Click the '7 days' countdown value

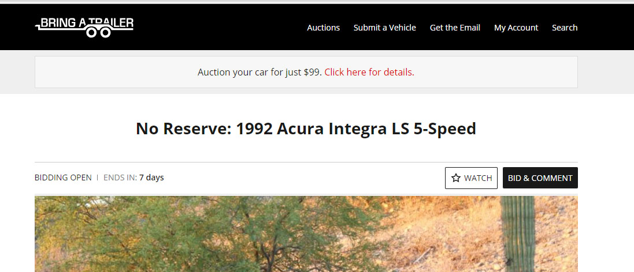click(151, 177)
